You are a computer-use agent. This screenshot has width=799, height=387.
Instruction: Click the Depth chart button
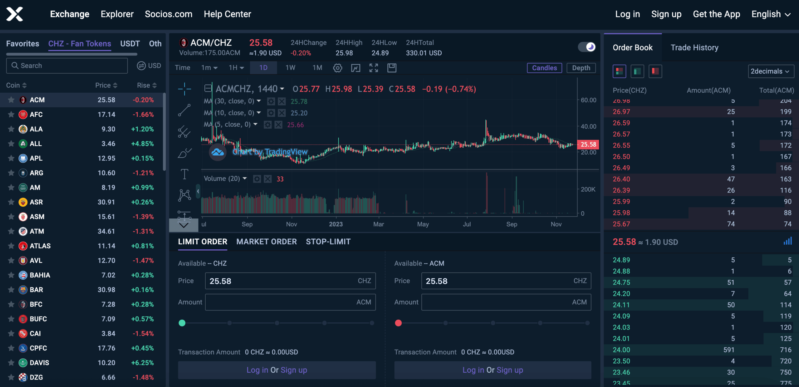pos(581,68)
